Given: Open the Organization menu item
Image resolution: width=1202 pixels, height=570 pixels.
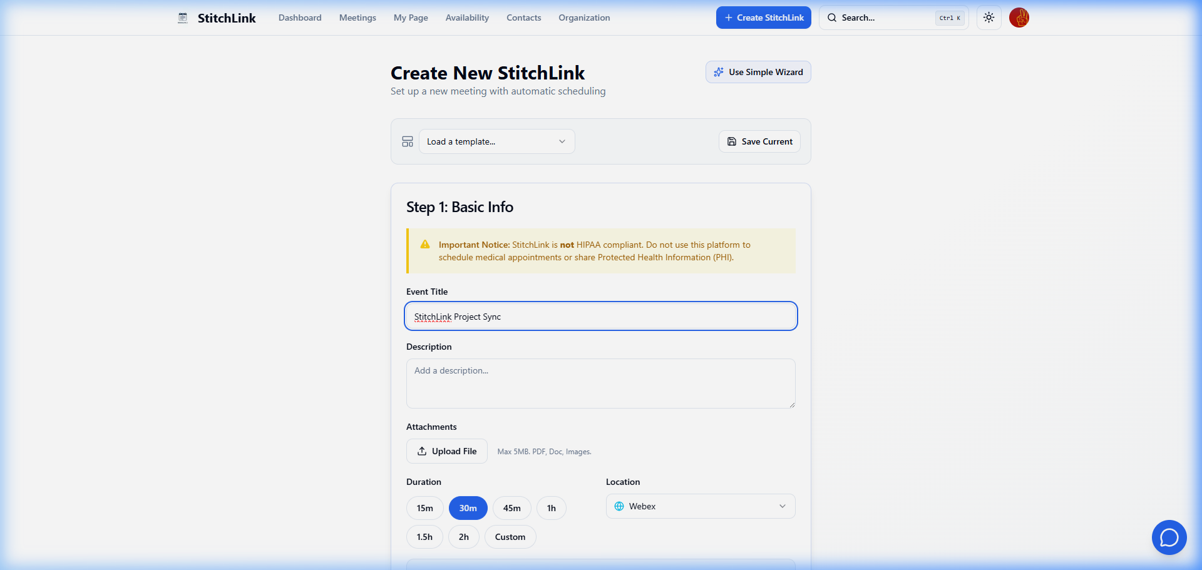Looking at the screenshot, I should [584, 18].
